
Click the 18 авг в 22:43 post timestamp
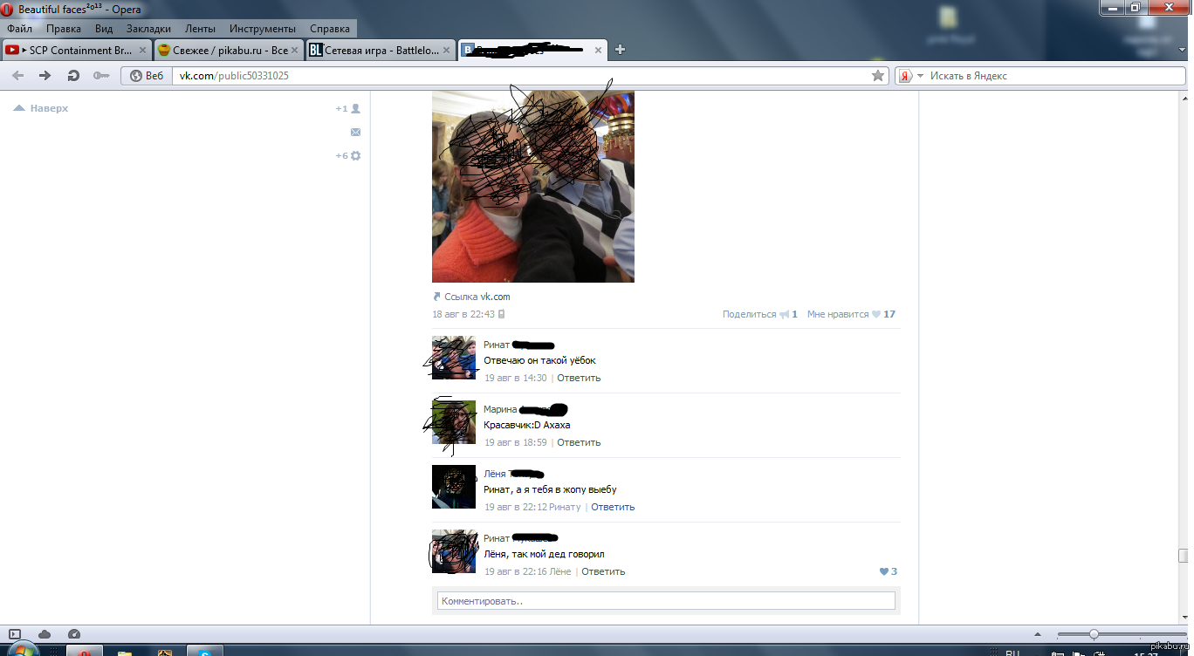click(463, 314)
